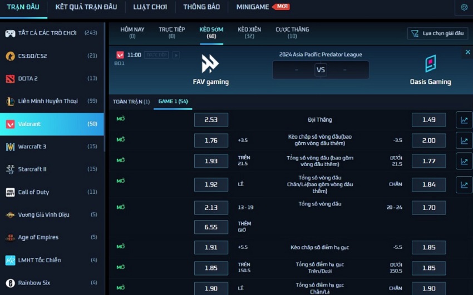
Task: Switch to TOÀN TRẬN (1) tab
Action: 131,102
